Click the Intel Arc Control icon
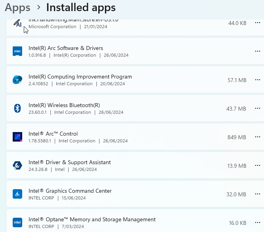 17,137
